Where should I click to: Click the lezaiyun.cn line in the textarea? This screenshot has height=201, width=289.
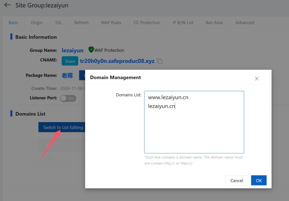point(162,106)
